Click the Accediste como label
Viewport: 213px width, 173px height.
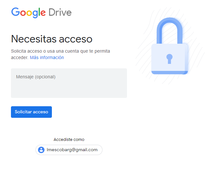click(x=69, y=139)
